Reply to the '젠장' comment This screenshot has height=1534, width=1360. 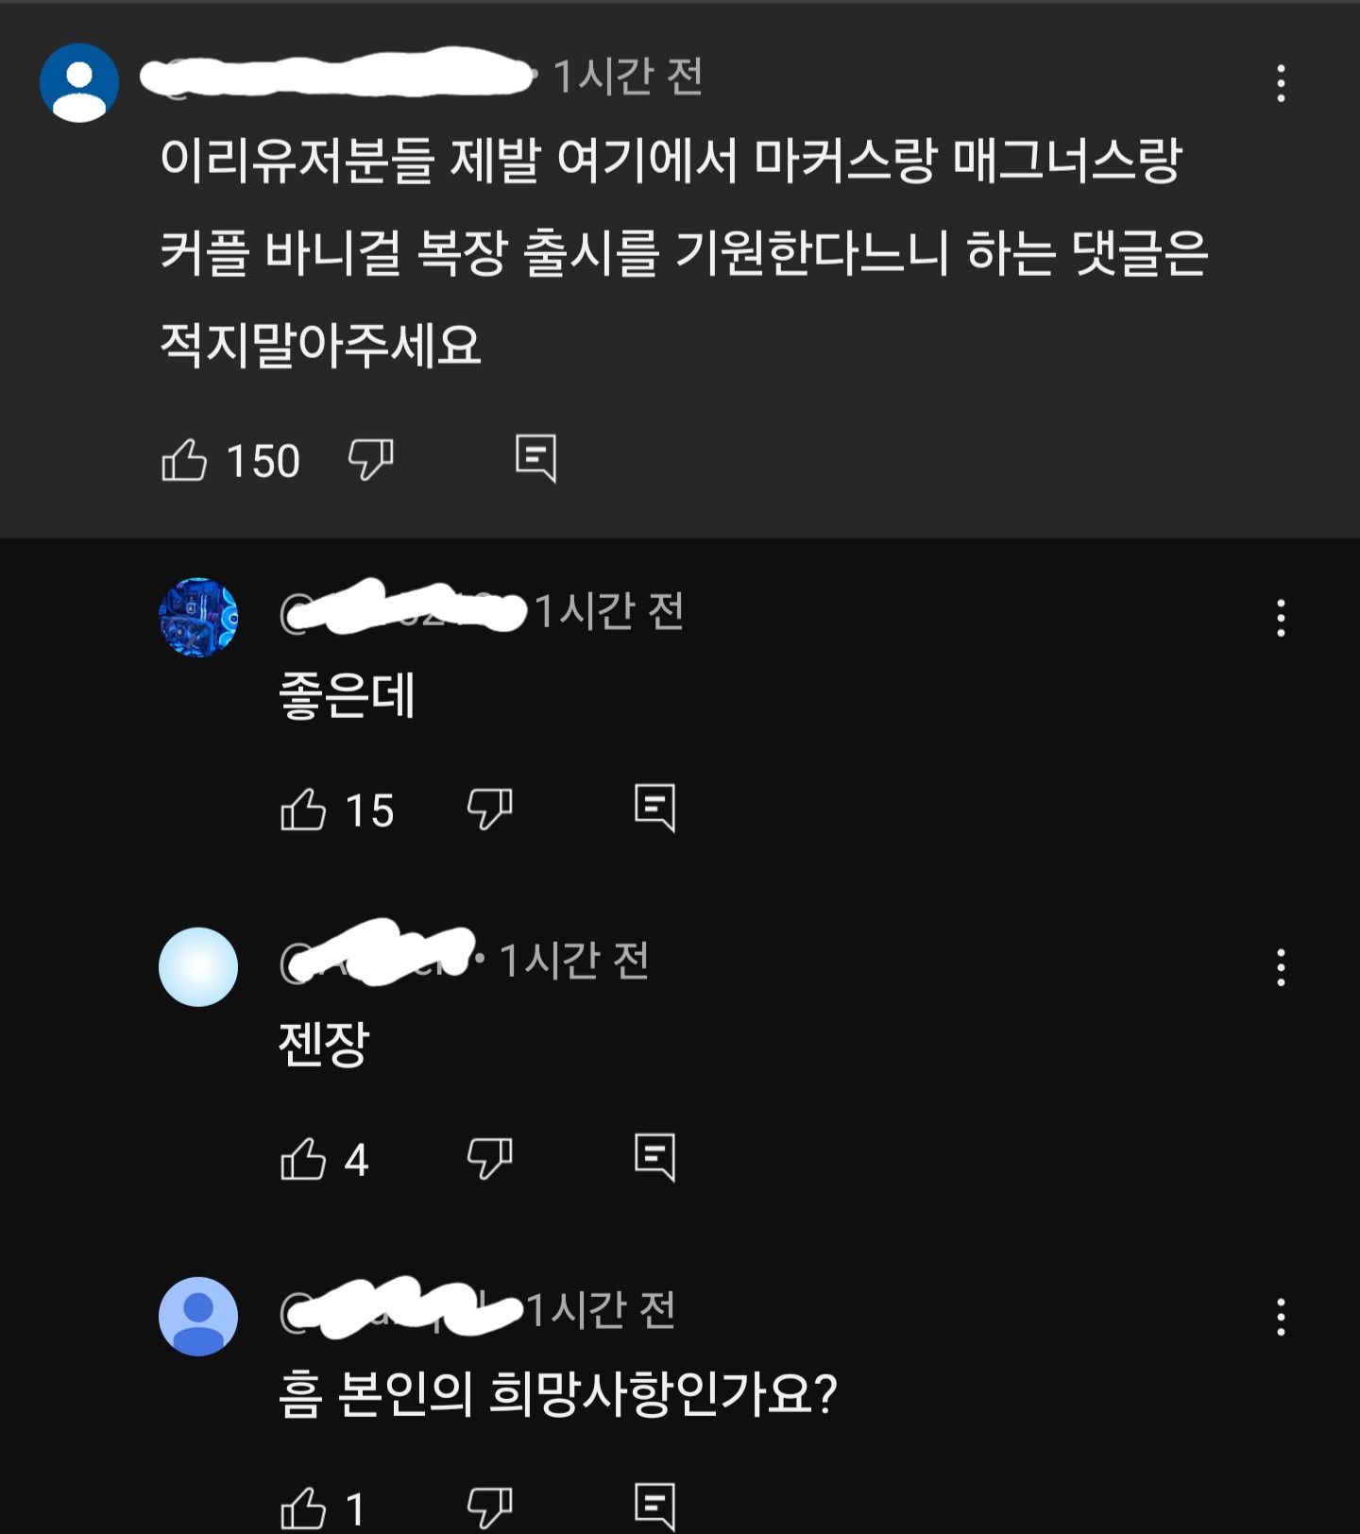pyautogui.click(x=655, y=1158)
